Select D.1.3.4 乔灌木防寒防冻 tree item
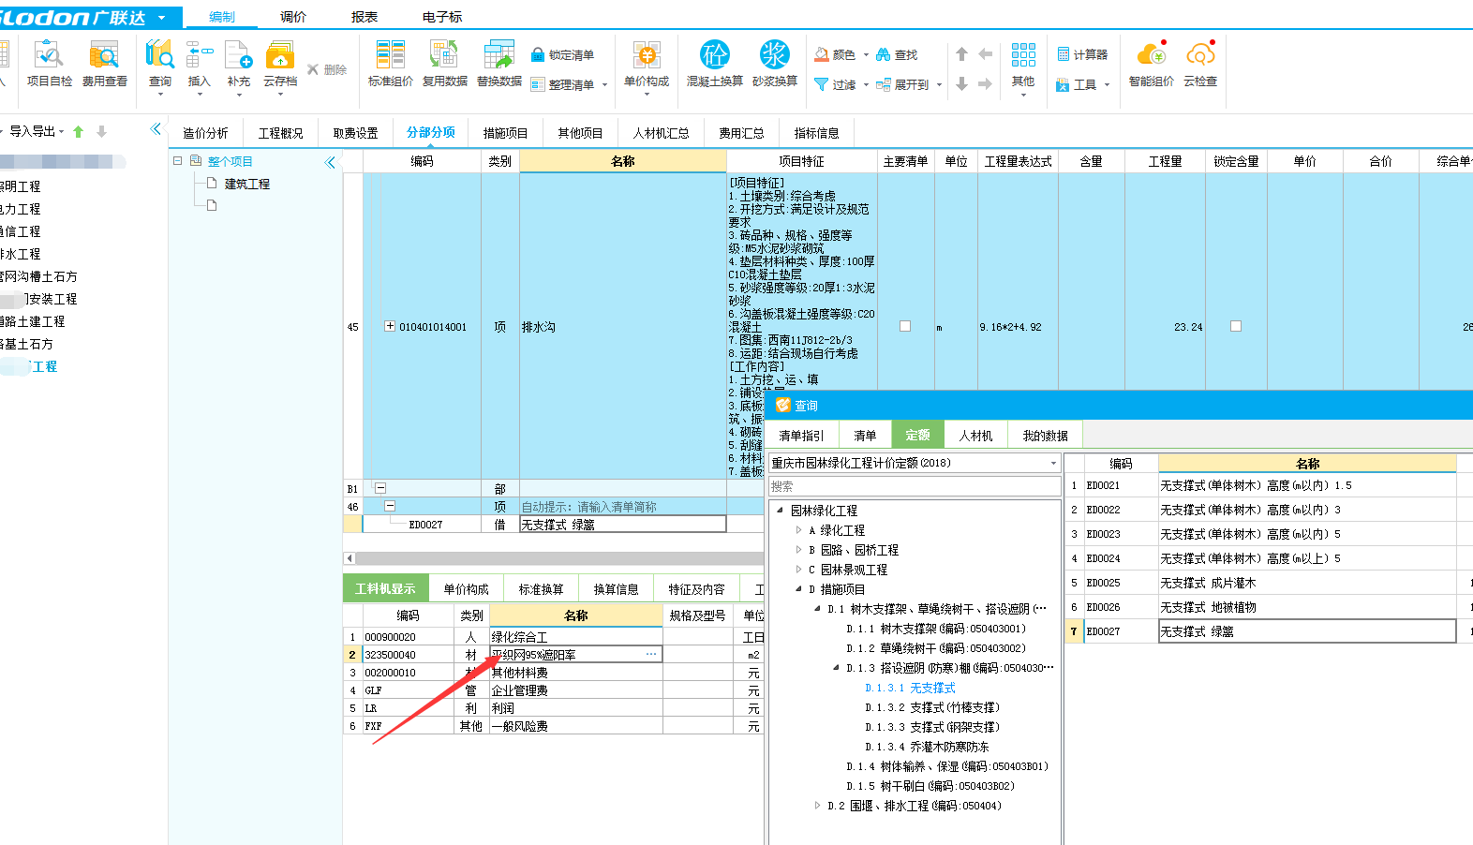 click(x=927, y=747)
